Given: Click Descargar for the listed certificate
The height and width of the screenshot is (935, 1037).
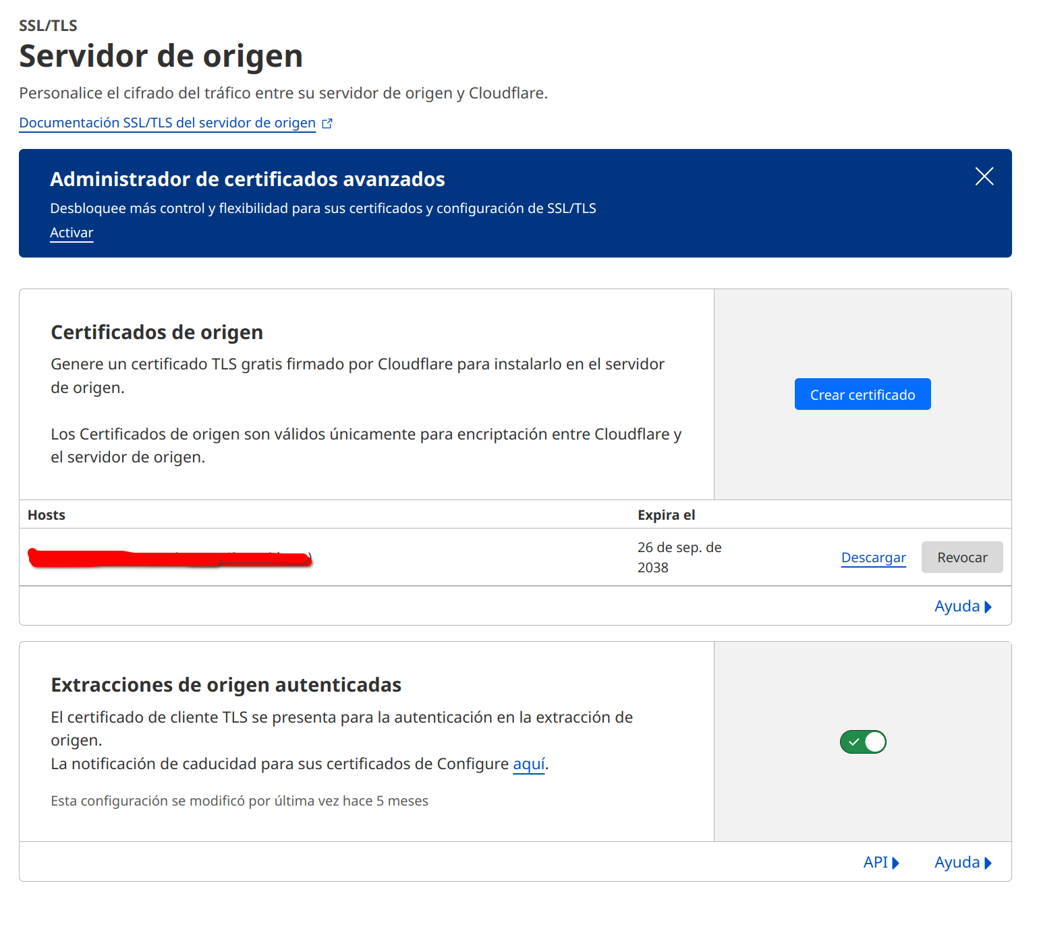Looking at the screenshot, I should pos(873,557).
